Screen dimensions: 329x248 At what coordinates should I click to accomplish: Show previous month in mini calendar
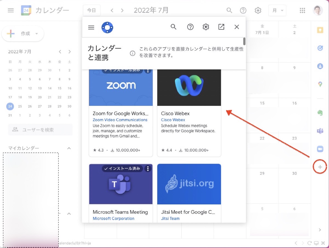(x=60, y=52)
